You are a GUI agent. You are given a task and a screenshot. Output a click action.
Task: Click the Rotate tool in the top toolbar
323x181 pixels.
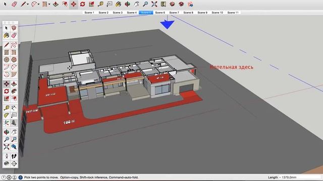tap(83, 4)
